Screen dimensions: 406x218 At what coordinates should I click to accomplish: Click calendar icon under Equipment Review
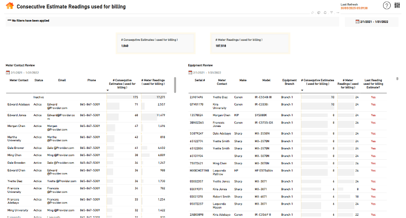[x=190, y=73]
